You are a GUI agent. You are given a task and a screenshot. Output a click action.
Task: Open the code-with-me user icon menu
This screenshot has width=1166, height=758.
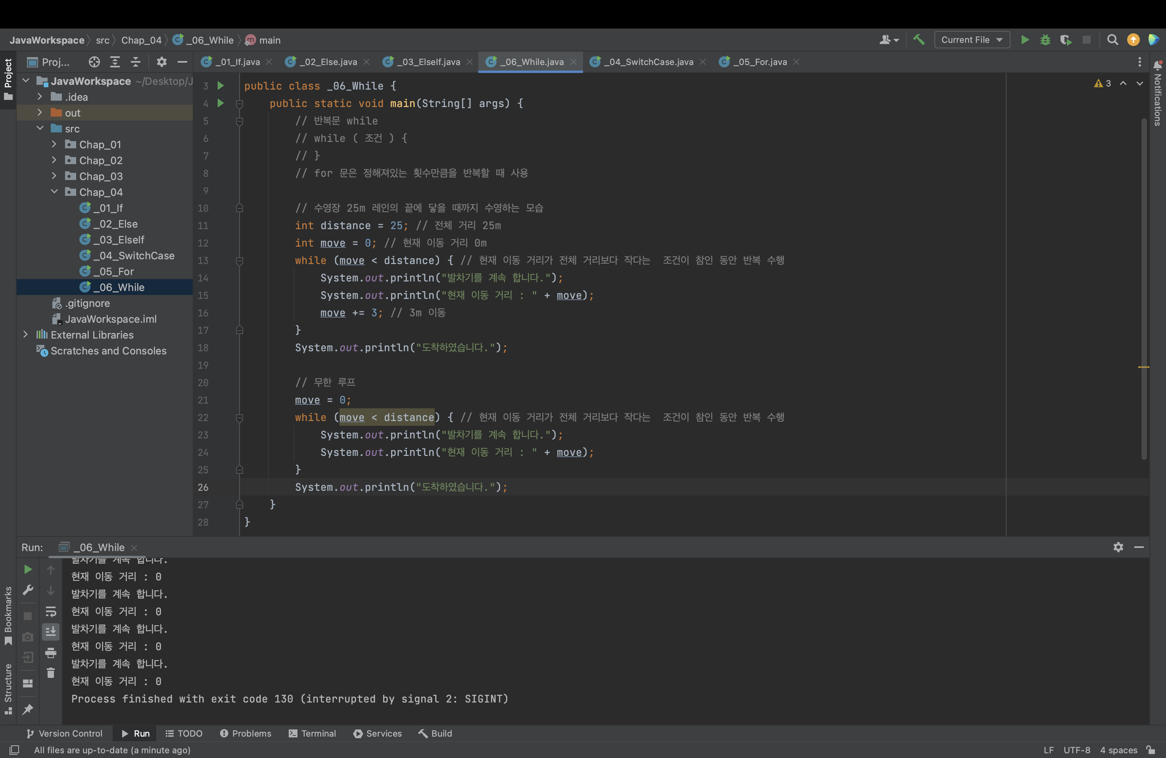point(889,40)
